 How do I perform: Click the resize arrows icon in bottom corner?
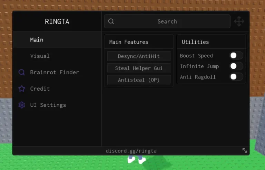pyautogui.click(x=245, y=151)
